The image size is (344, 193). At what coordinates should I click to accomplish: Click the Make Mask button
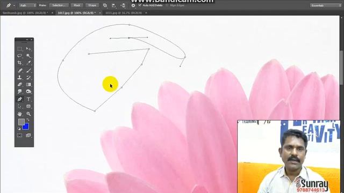[x=77, y=5]
